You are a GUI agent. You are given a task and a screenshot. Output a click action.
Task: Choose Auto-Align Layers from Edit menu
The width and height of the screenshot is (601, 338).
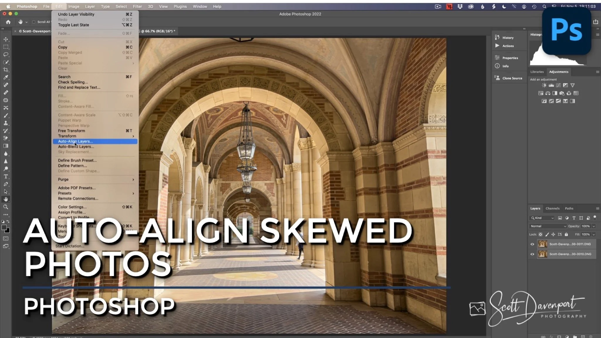pyautogui.click(x=75, y=141)
